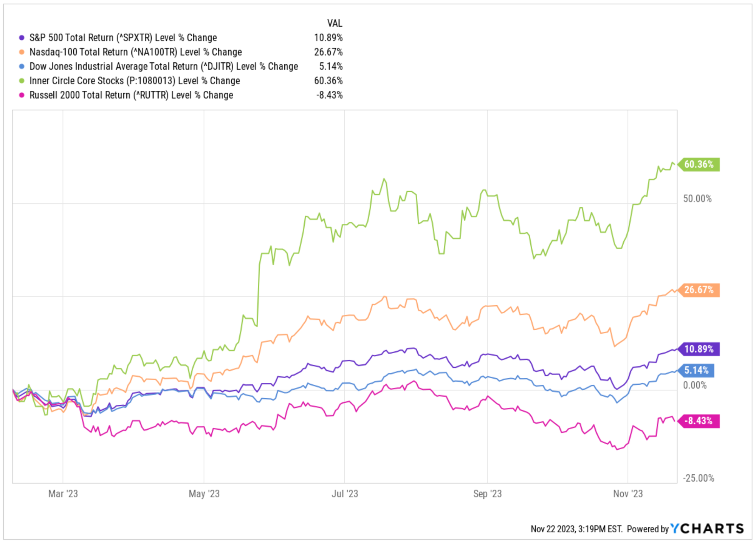756x543 pixels.
Task: Click the YCharts logo
Action: (707, 529)
